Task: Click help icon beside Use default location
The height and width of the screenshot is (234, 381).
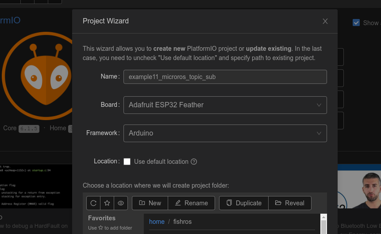Action: (194, 162)
